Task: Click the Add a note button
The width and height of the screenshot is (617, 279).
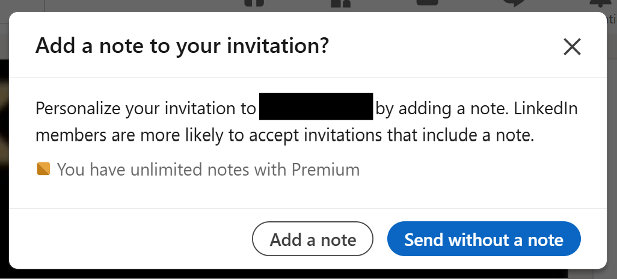Action: coord(313,240)
